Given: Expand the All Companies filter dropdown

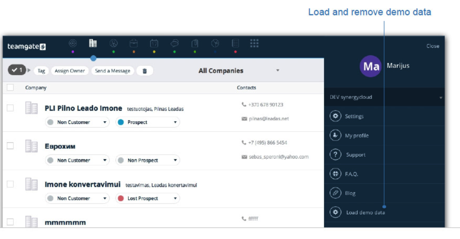Looking at the screenshot, I should coord(278,71).
